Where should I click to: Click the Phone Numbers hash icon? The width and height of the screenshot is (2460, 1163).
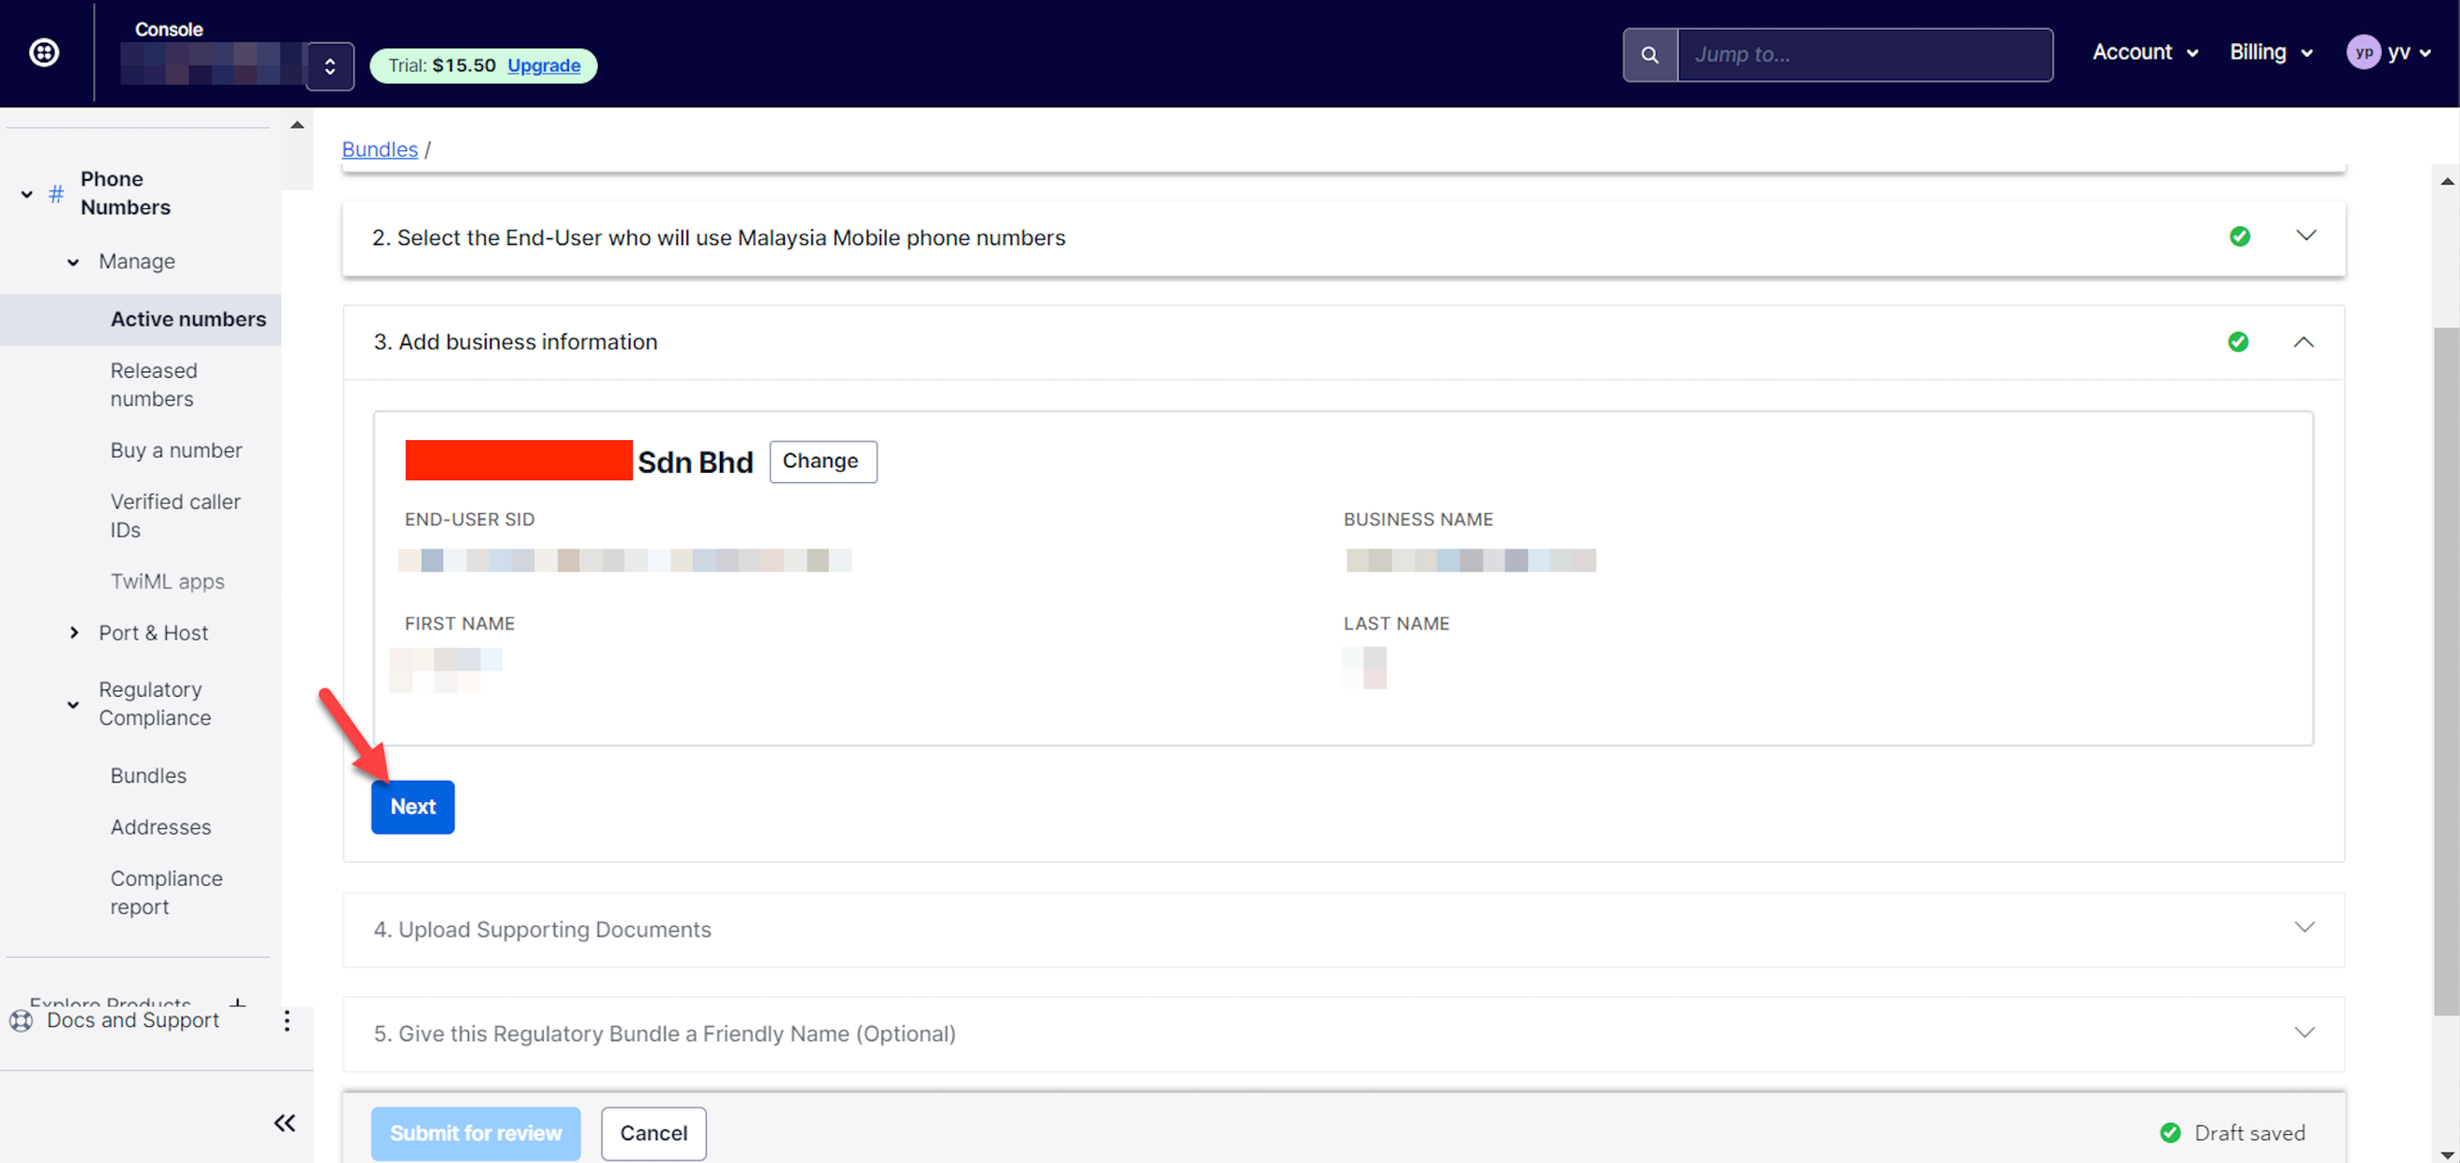[x=56, y=194]
